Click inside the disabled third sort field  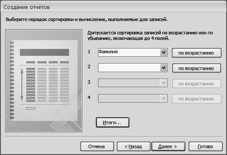129,83
